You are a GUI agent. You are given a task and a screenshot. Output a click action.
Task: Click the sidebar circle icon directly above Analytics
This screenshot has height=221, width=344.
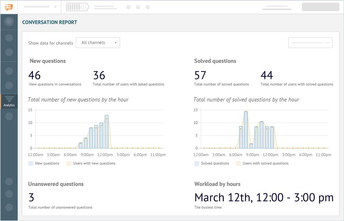9,85
